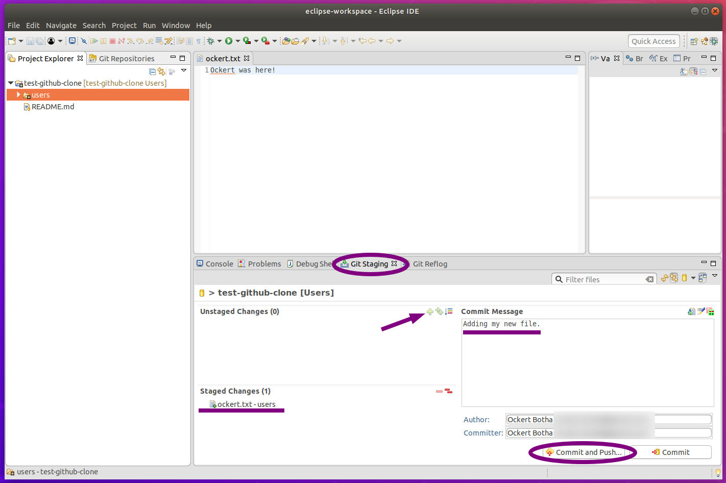Open the Navigate menu
Screen dimensions: 726x483
pyautogui.click(x=61, y=26)
